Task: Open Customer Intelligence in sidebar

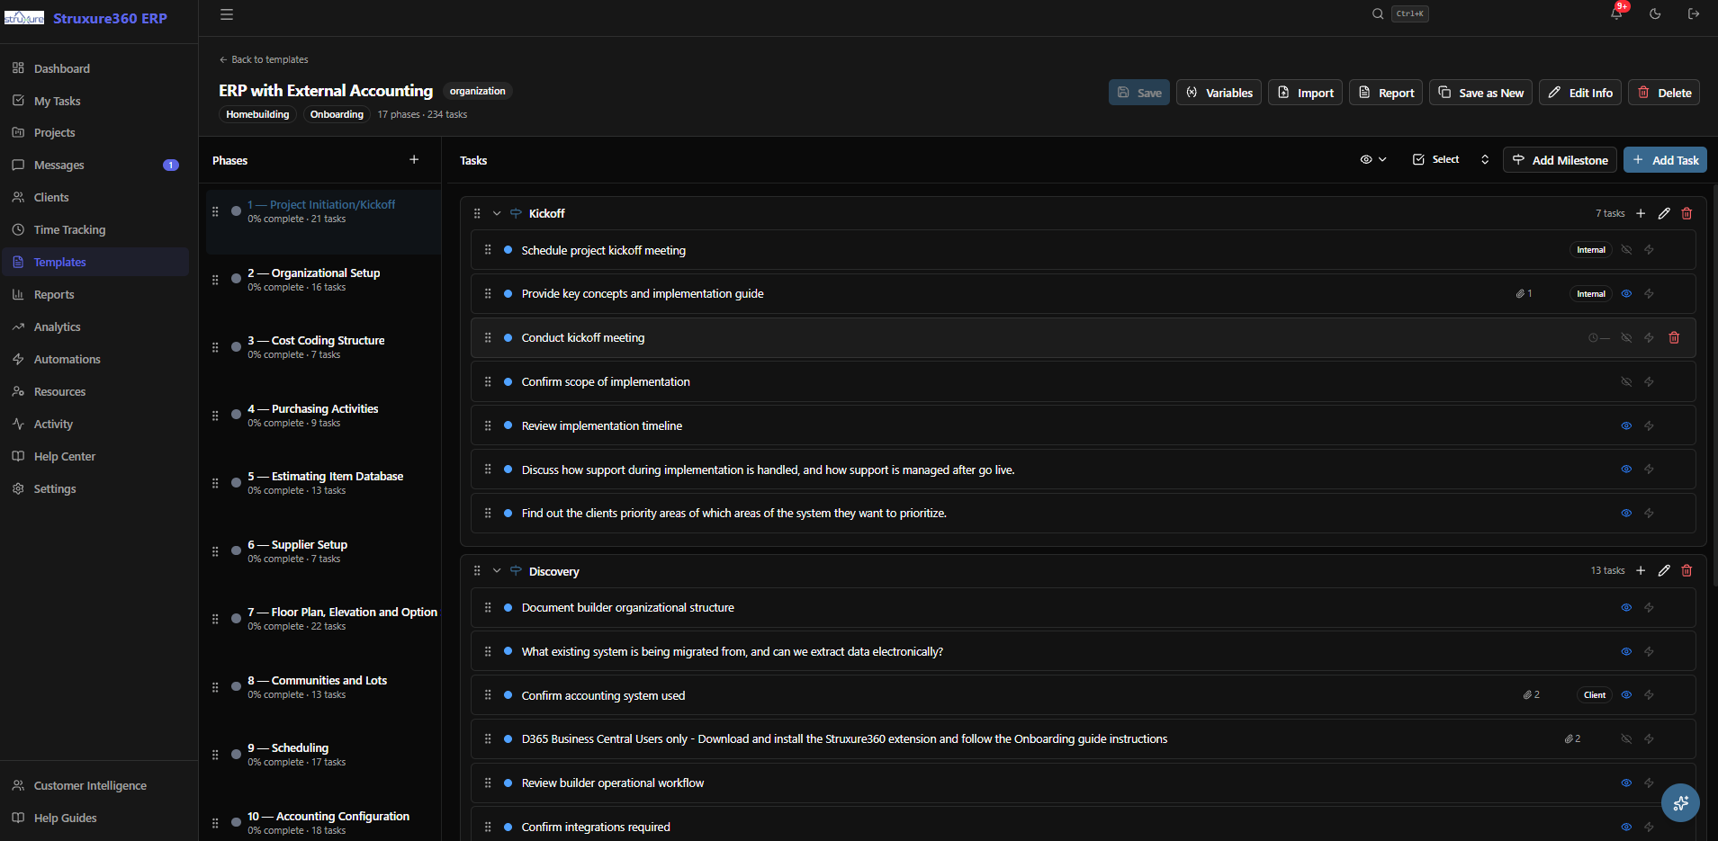Action: click(94, 785)
